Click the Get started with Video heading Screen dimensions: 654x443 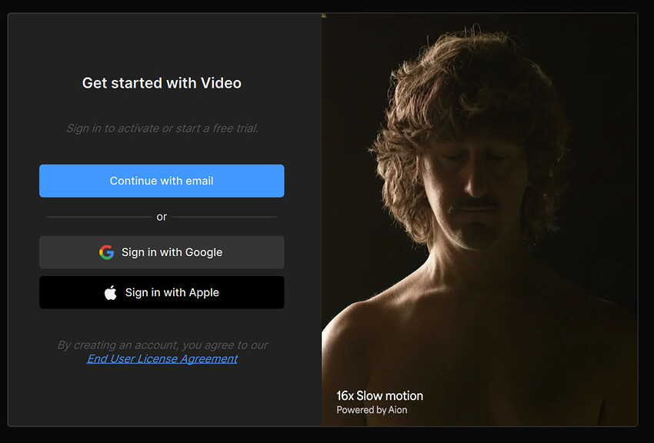(162, 83)
